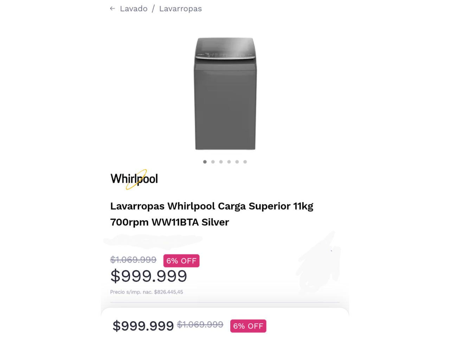Jump to the third carousel dot
Screen dimensions: 450x337
221,162
